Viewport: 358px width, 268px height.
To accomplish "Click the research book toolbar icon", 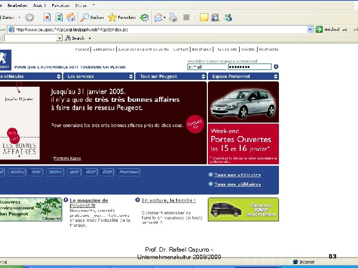I will 215,17.
